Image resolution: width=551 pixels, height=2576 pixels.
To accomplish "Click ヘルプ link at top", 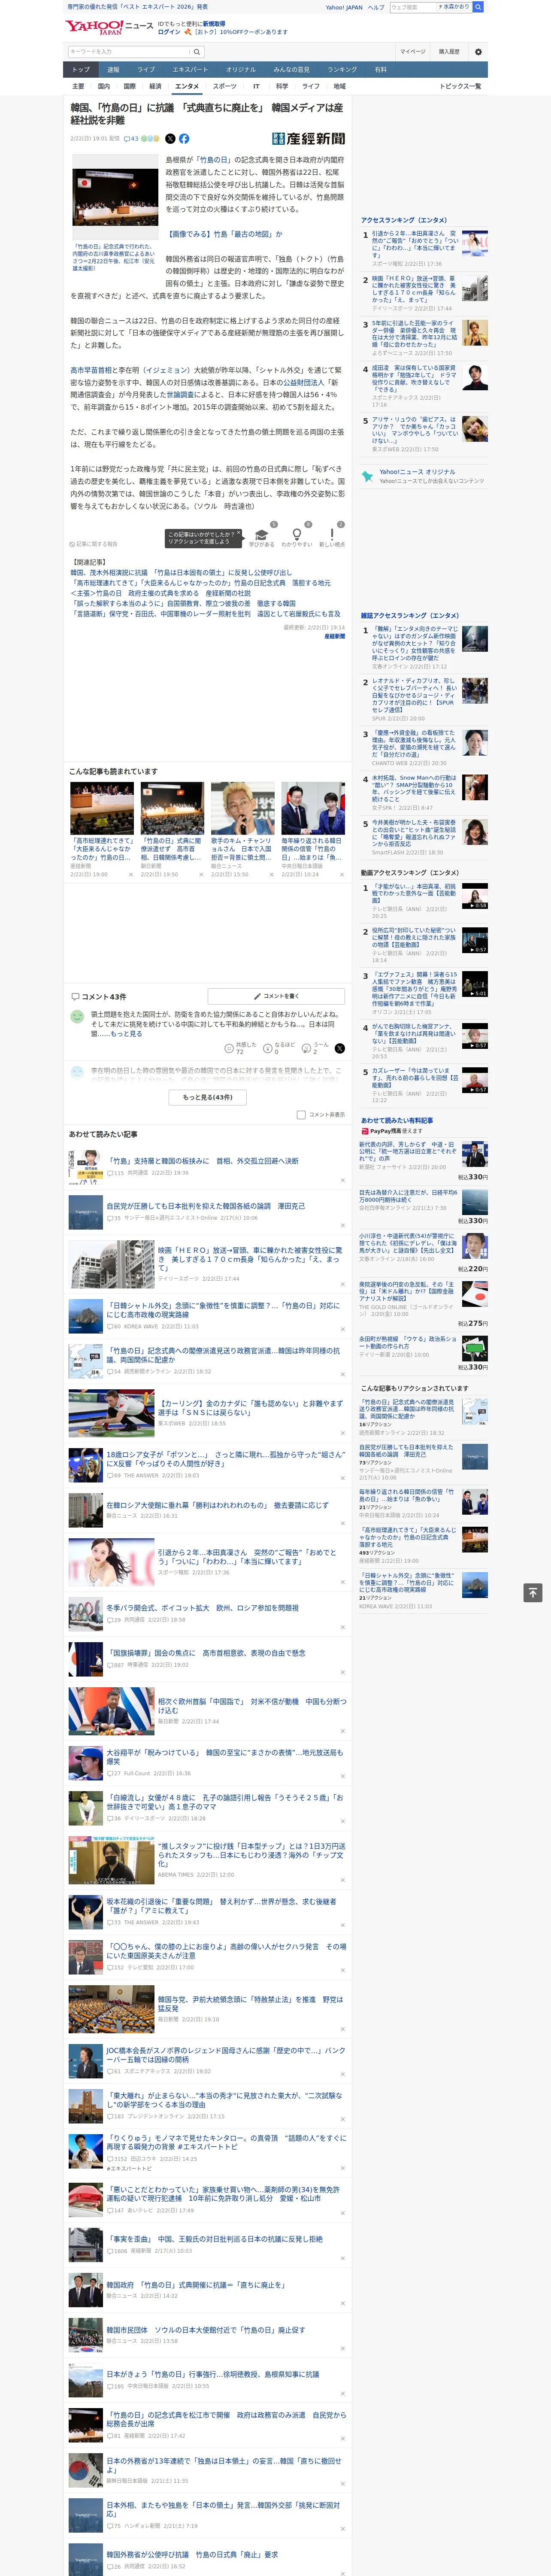I will point(376,7).
